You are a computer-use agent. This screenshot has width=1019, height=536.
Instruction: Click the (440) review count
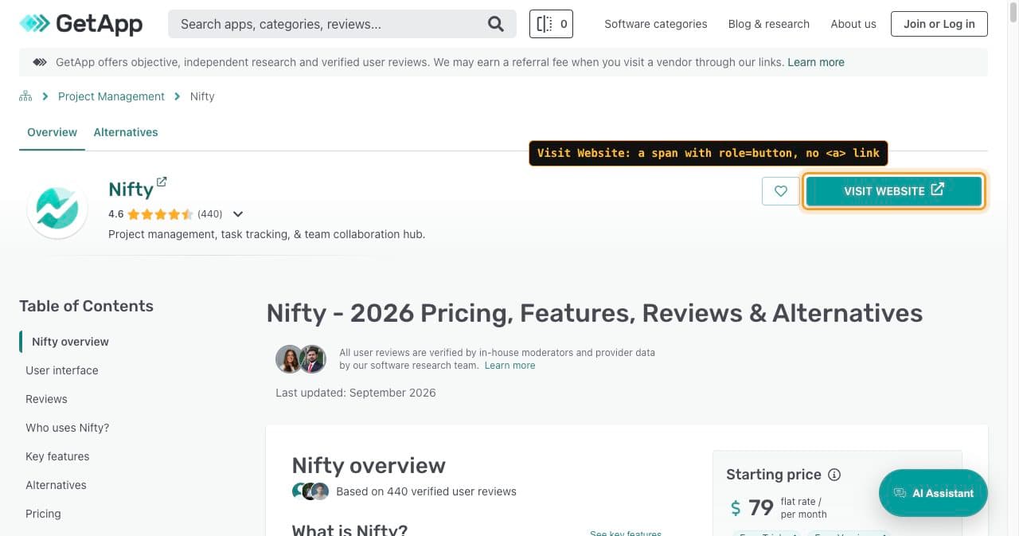(x=210, y=214)
